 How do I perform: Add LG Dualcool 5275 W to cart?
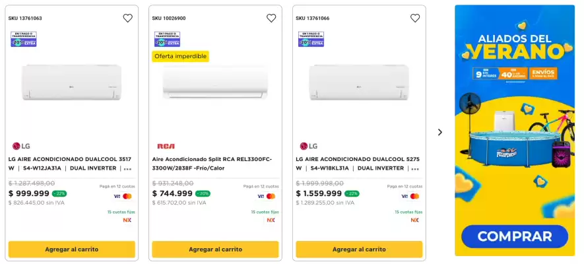pyautogui.click(x=359, y=249)
